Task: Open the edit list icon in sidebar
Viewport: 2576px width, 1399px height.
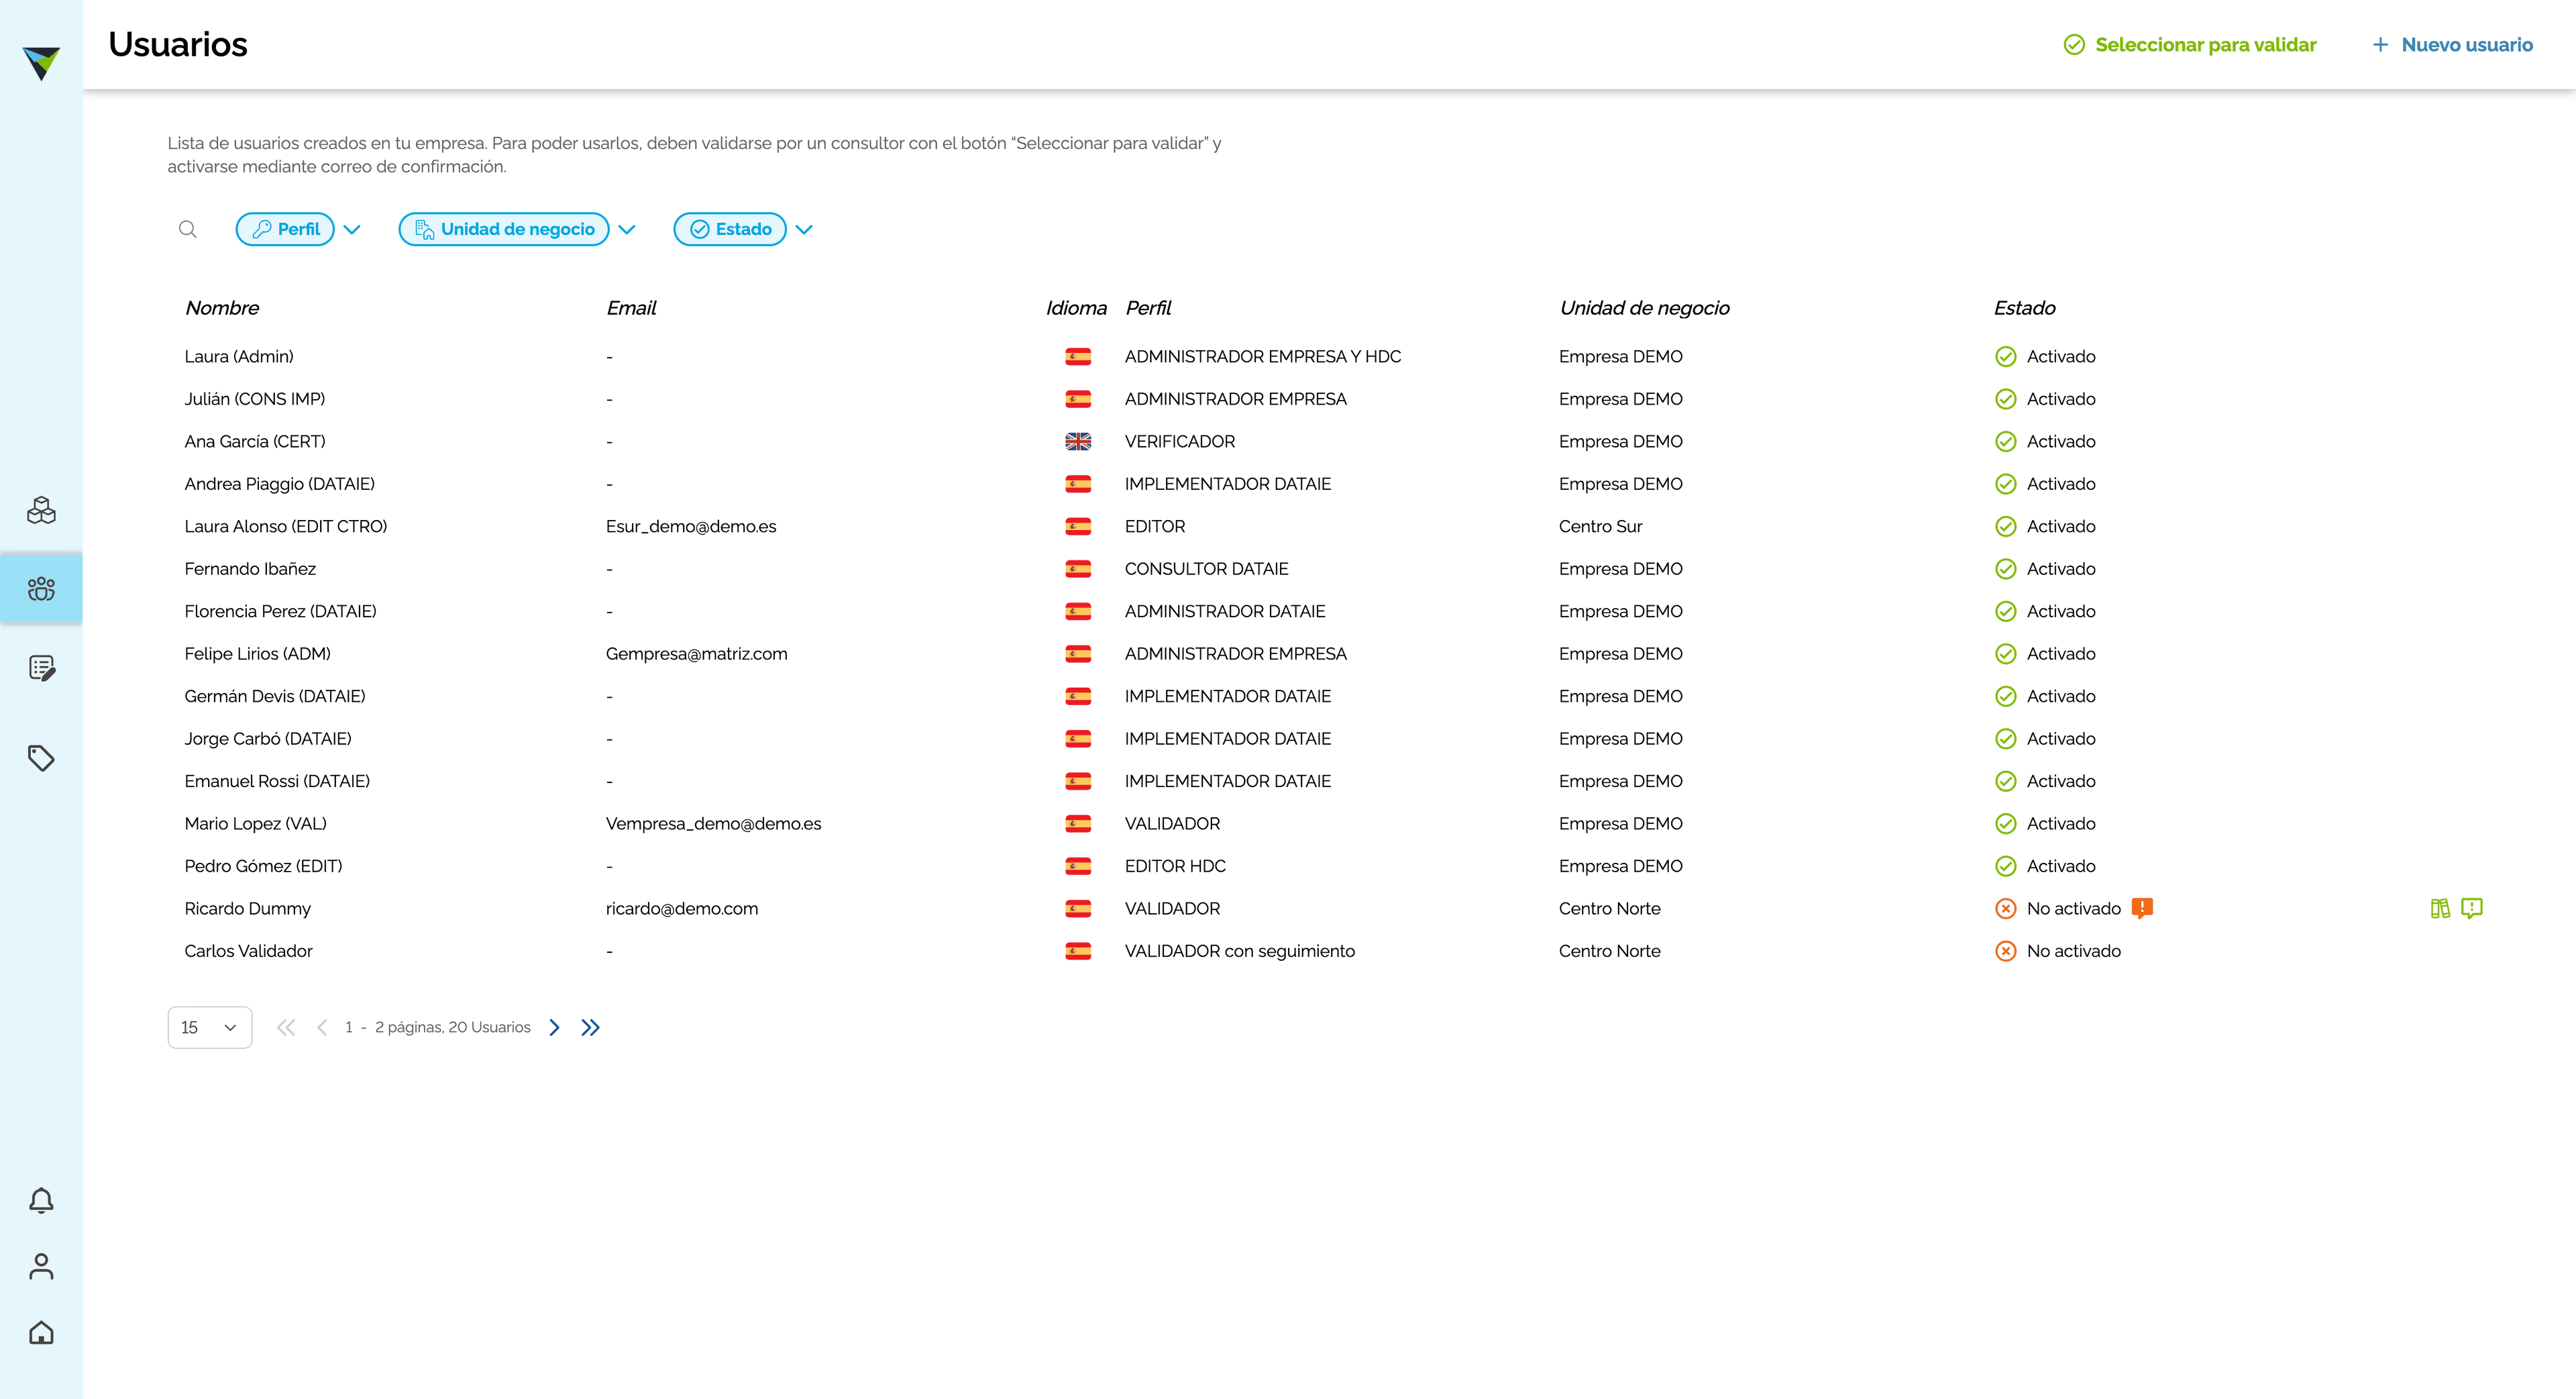Action: click(x=41, y=668)
